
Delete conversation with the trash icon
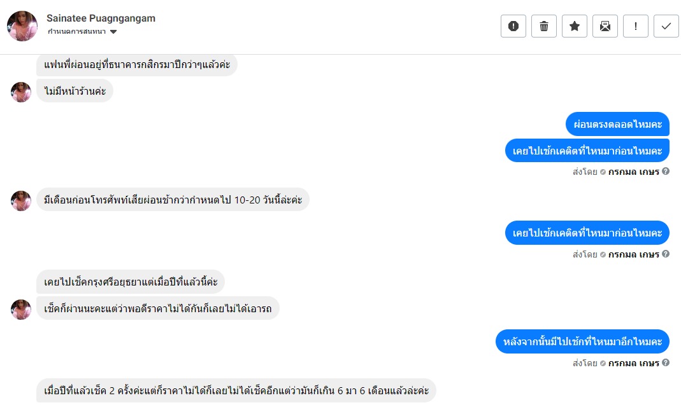pyautogui.click(x=544, y=26)
